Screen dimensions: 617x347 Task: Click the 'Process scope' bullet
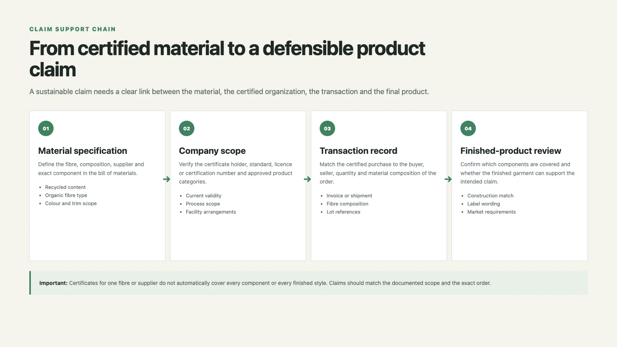click(x=203, y=204)
